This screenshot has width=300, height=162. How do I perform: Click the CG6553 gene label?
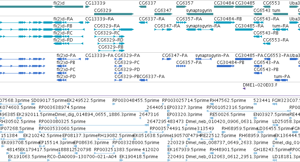point(271,3)
